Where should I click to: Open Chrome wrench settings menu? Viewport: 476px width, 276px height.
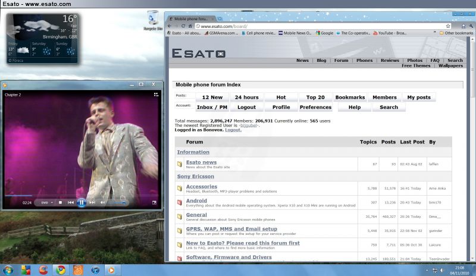point(471,26)
